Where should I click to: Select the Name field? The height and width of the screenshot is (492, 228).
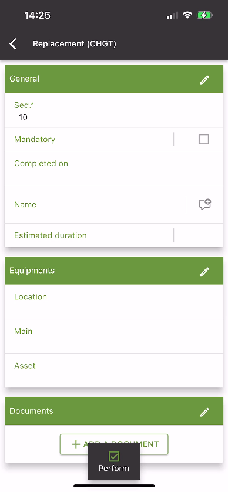[95, 204]
